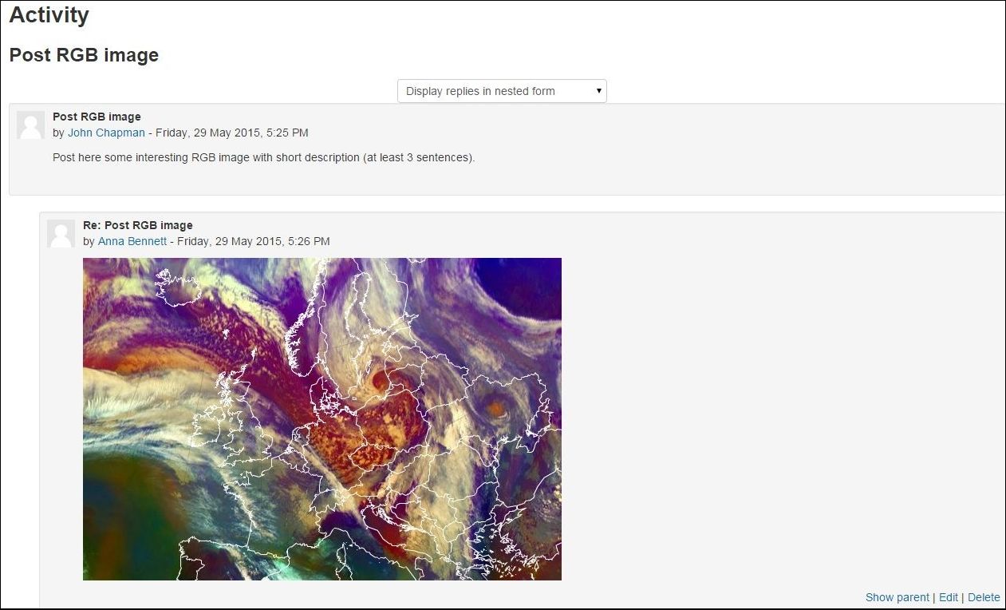1006x610 pixels.
Task: Click the Show parent link
Action: 898,597
